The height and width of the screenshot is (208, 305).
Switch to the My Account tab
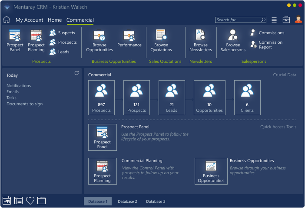coord(30,20)
